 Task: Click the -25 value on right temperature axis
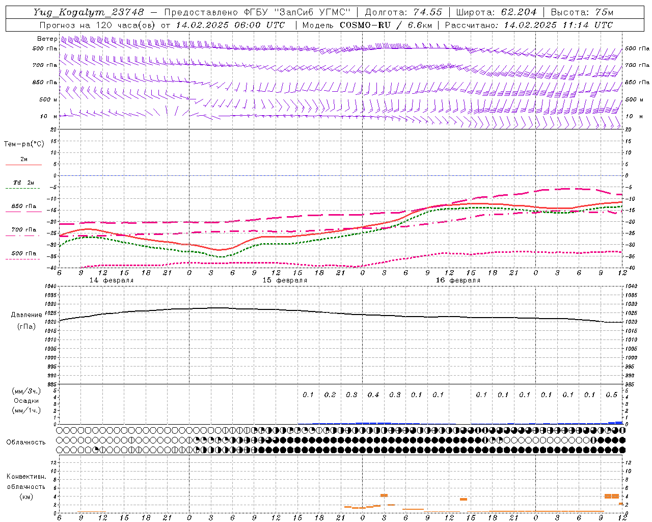coord(630,233)
